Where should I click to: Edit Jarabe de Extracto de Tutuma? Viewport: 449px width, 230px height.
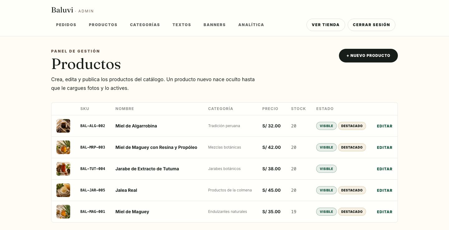pos(384,169)
